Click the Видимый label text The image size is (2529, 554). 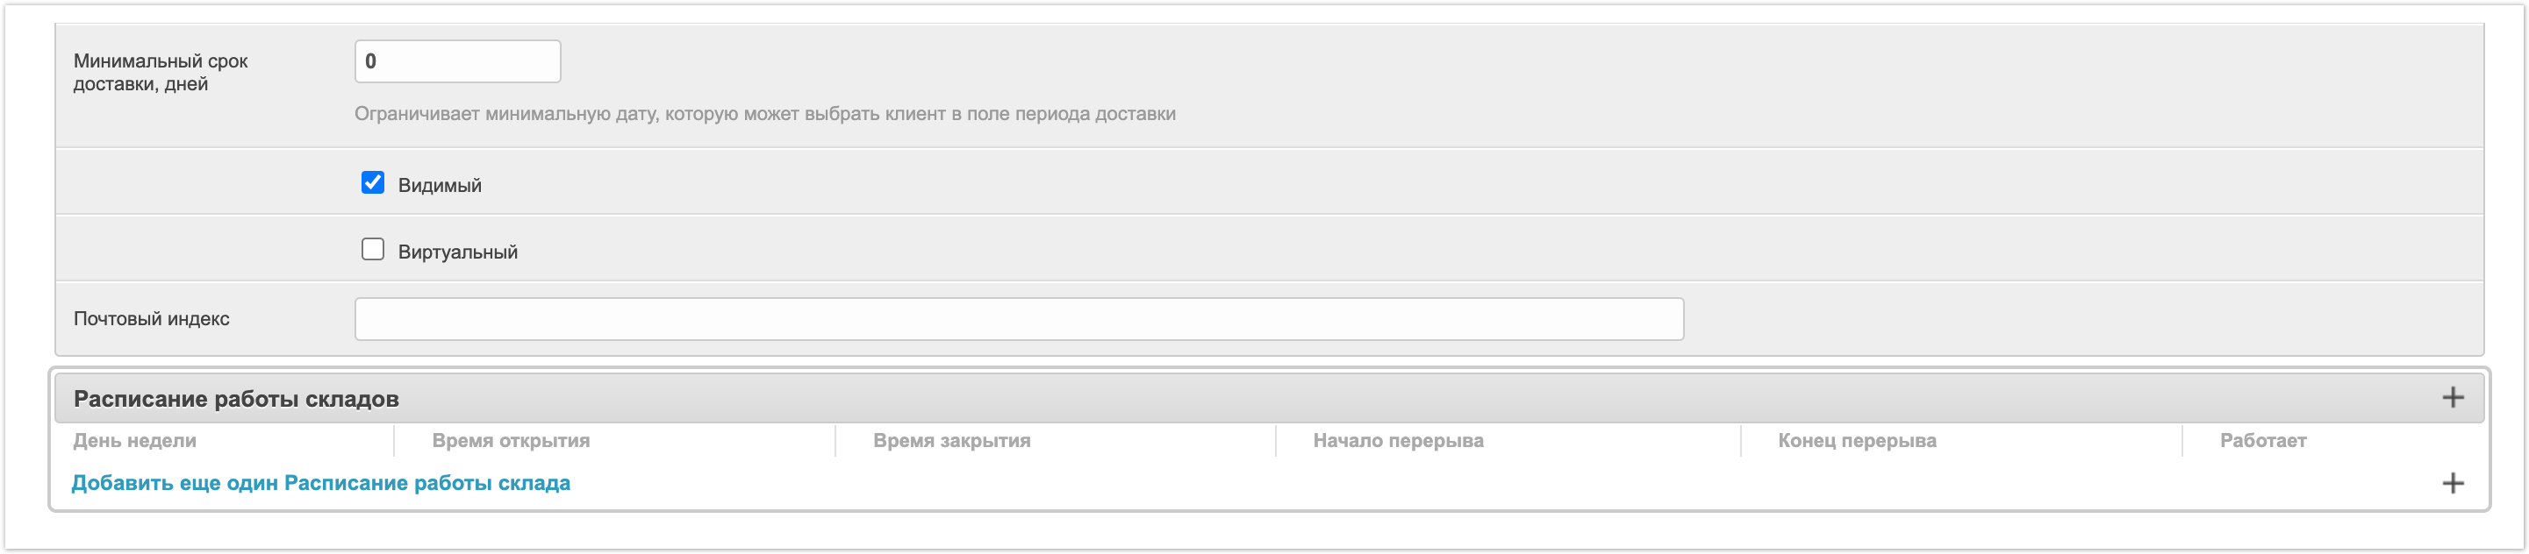tap(439, 185)
